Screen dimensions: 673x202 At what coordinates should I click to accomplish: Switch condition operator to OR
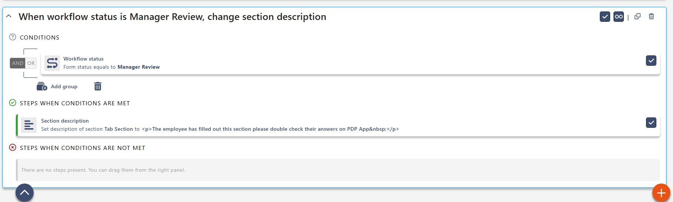[x=31, y=63]
